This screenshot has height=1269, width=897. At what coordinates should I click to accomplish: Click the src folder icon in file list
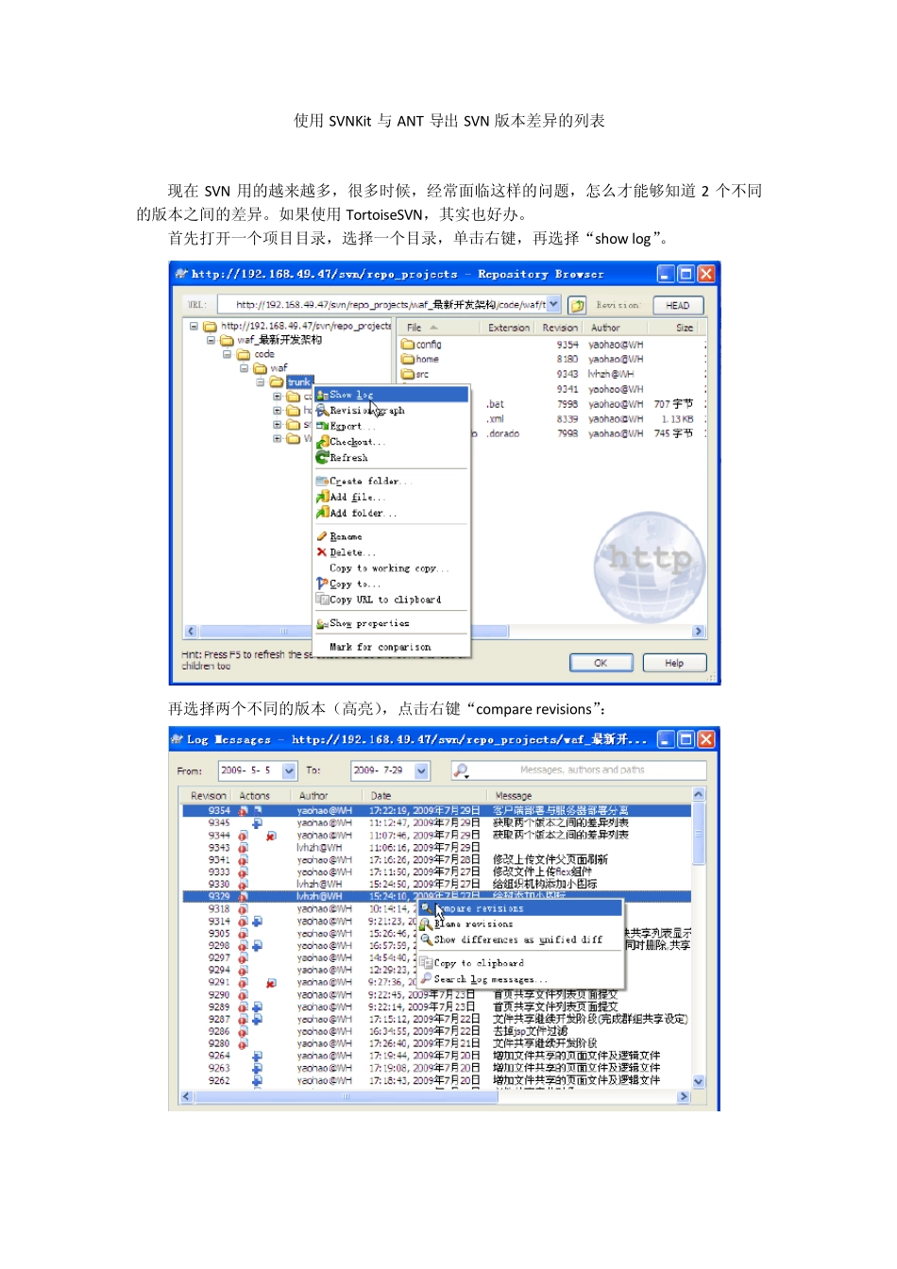tap(408, 374)
